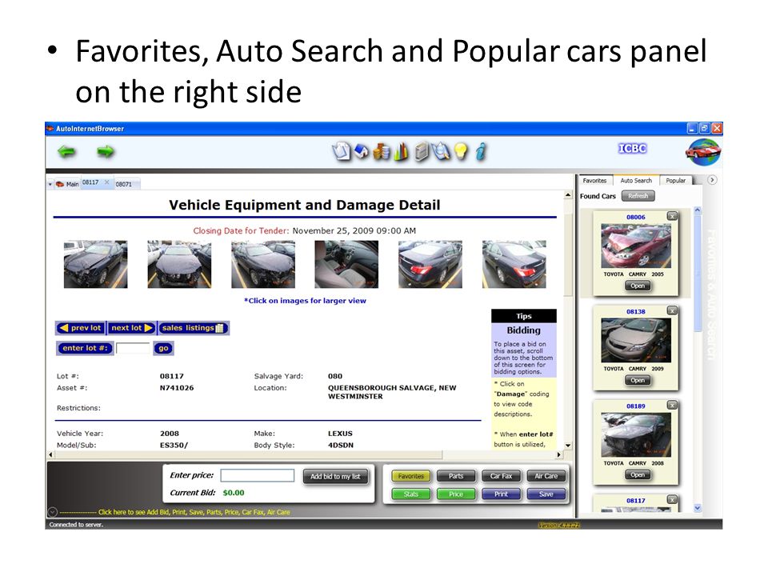Image resolution: width=768 pixels, height=576 pixels.
Task: Open the green Stats button
Action: (x=411, y=494)
